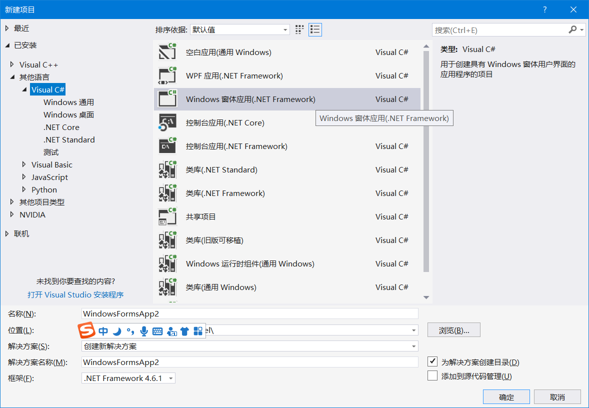Expand the Python node arrow
Screen dimensions: 589x408
tap(24, 189)
